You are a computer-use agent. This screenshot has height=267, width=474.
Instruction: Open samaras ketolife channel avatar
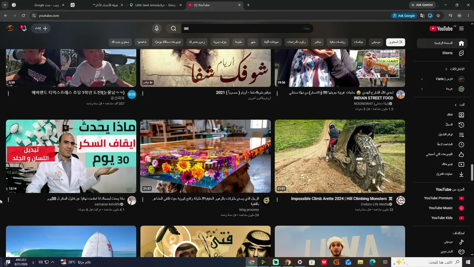[x=131, y=201]
